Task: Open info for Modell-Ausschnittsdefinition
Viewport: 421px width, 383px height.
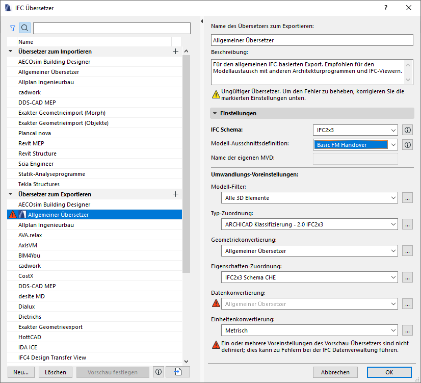Action: coord(407,145)
